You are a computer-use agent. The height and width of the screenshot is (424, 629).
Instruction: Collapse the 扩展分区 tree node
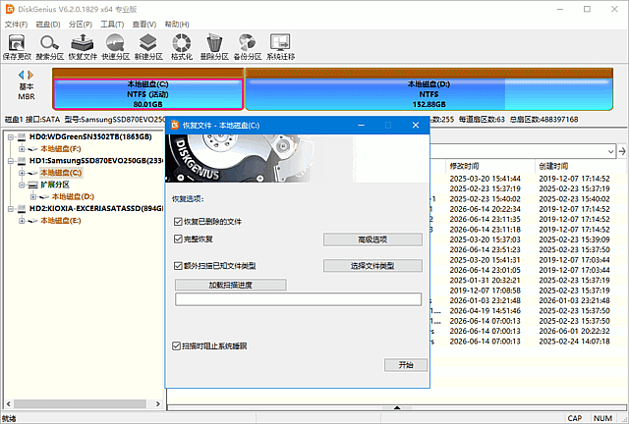pyautogui.click(x=22, y=185)
